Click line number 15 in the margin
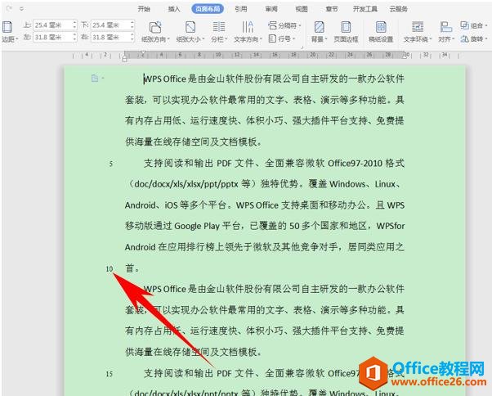This screenshot has height=396, width=492. tap(110, 374)
